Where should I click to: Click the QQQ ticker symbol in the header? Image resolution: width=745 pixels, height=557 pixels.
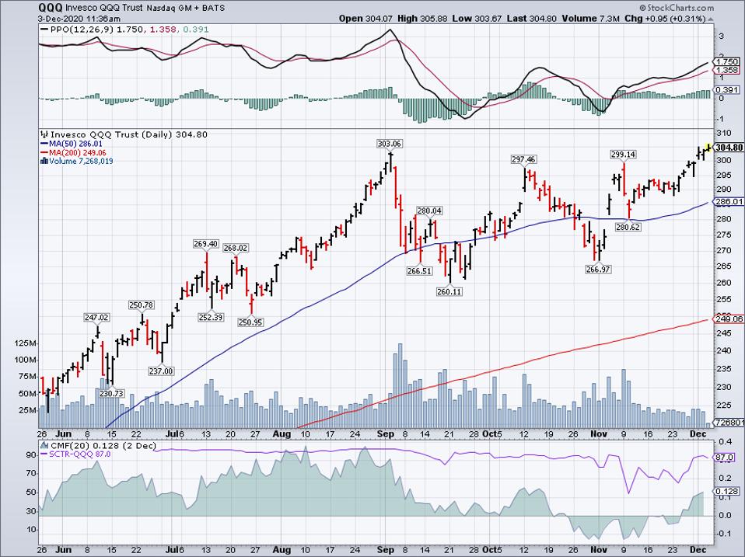coord(49,8)
